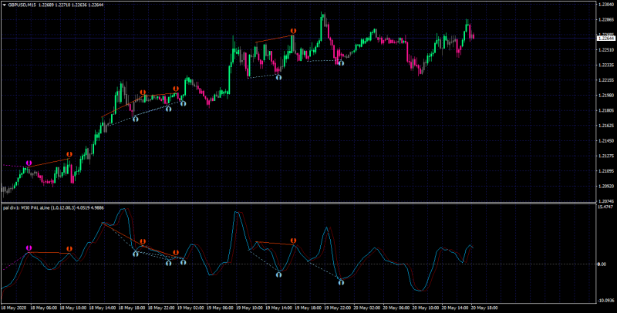Click the pal div1 M30 PAL aLine indicator label
This screenshot has height=313, width=617.
53,207
